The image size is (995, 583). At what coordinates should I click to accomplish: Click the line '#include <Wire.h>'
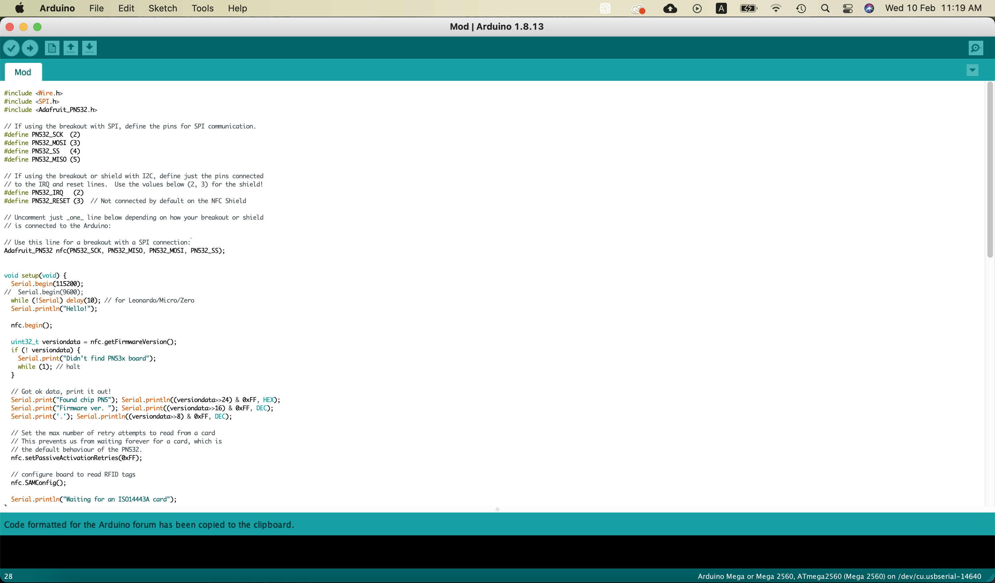(x=34, y=93)
